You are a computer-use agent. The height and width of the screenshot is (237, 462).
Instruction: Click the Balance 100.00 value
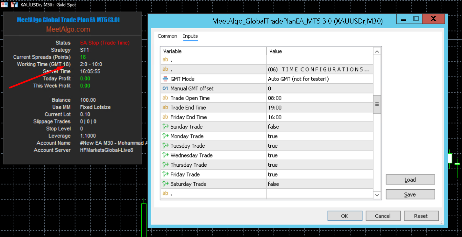click(x=88, y=100)
